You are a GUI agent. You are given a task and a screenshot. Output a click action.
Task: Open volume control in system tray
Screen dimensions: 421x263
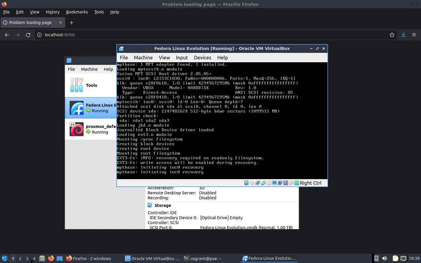[x=385, y=258]
